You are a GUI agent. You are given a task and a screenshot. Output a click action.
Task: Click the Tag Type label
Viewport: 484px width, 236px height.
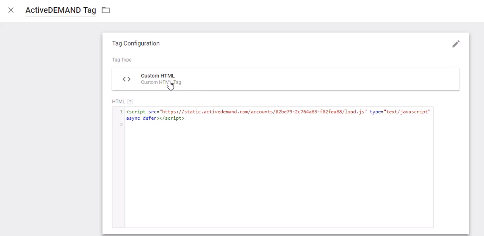122,60
